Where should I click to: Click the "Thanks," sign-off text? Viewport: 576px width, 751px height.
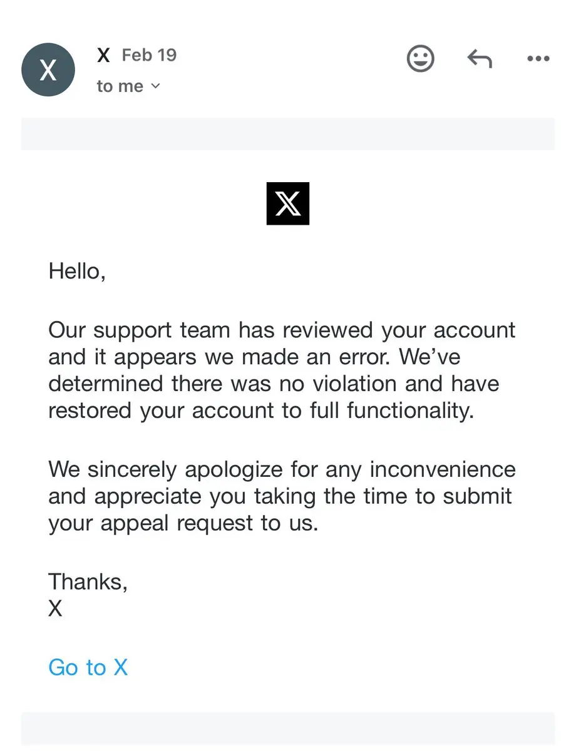click(x=88, y=581)
